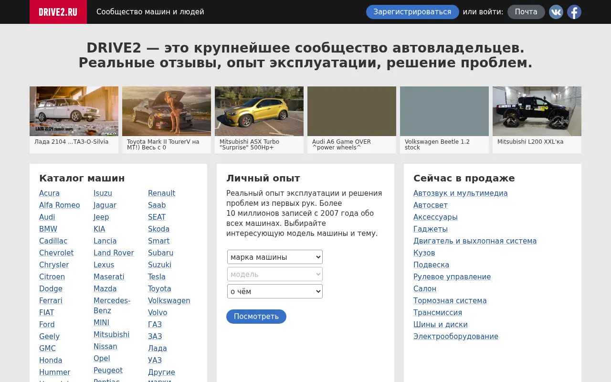
Task: Select Honda in the catalog
Action: (51, 361)
